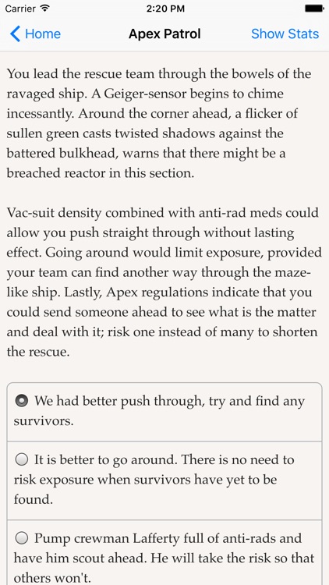
Task: Tap the 2:20 PM clock
Action: [x=165, y=9]
